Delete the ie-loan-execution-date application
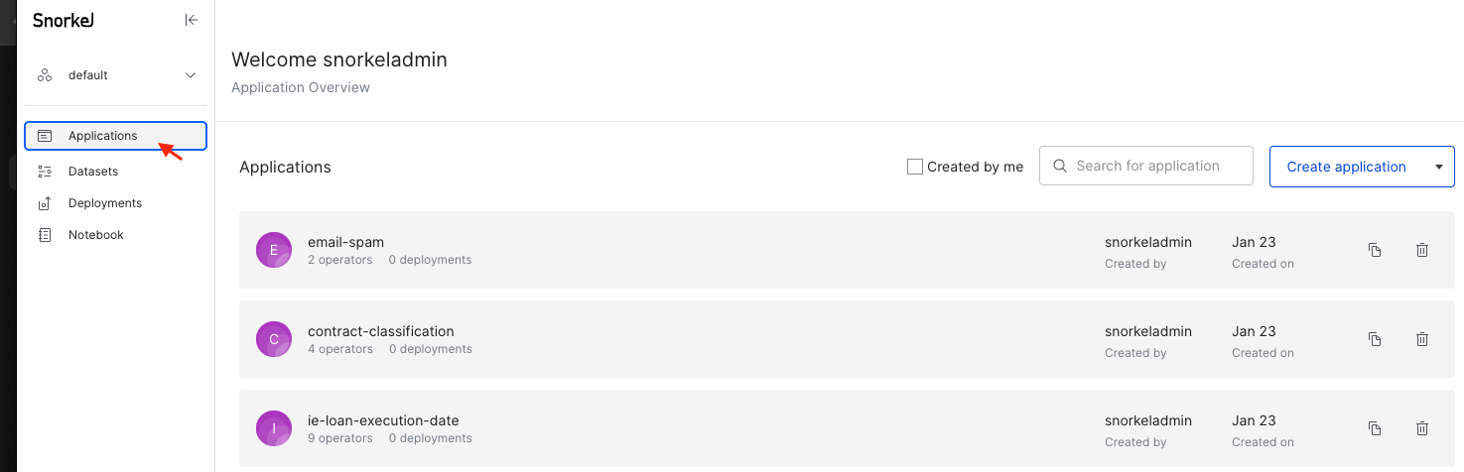1464x472 pixels. pyautogui.click(x=1421, y=428)
